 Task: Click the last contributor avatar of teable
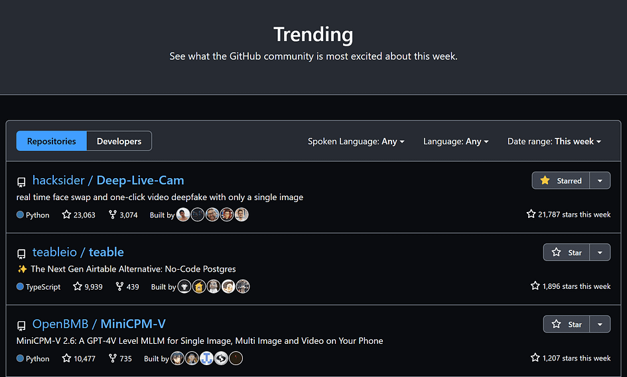tap(243, 286)
